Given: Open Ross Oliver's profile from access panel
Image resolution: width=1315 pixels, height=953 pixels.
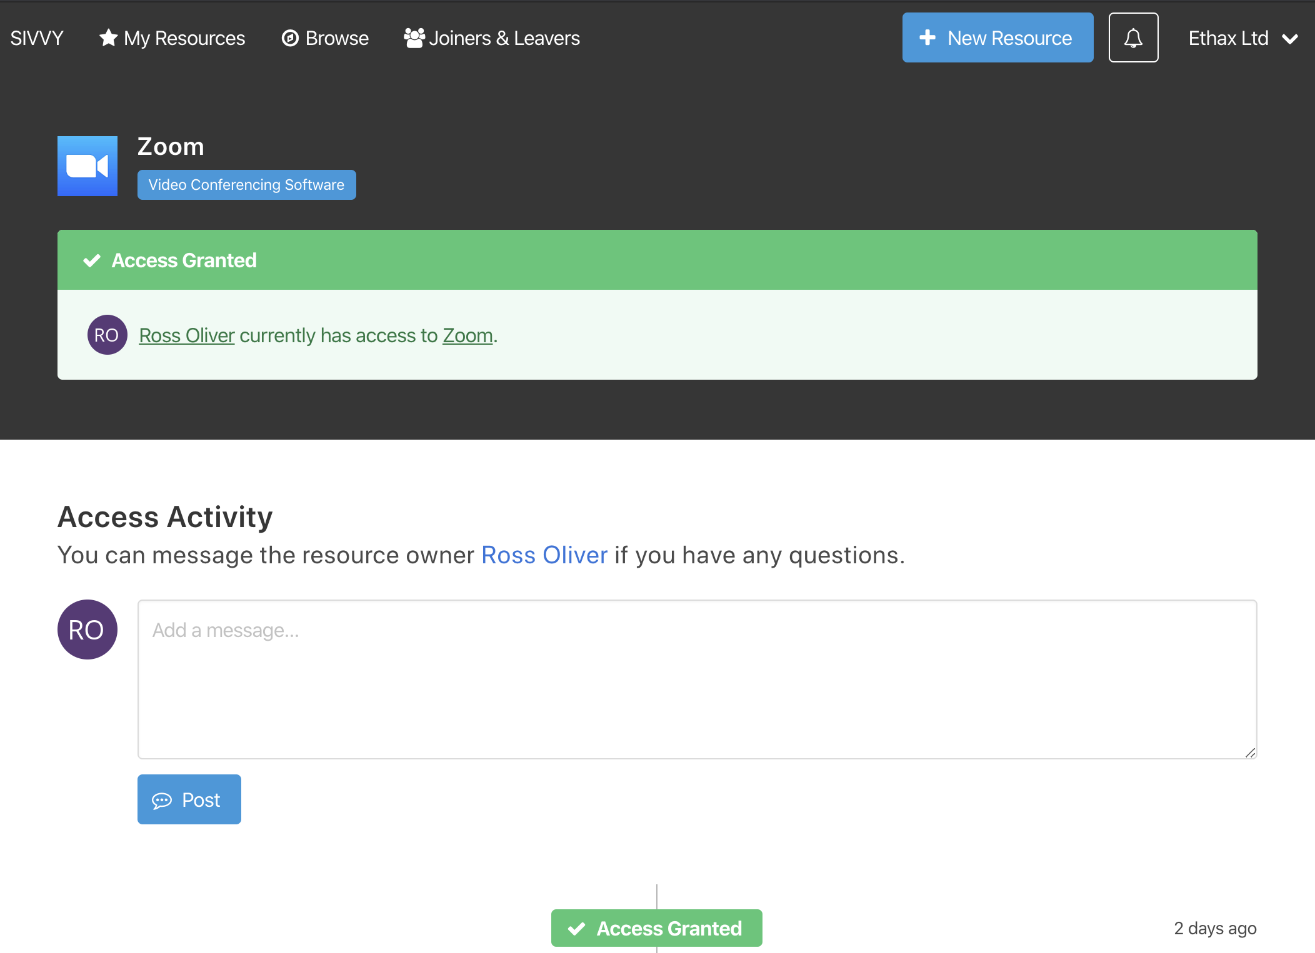Looking at the screenshot, I should point(187,335).
